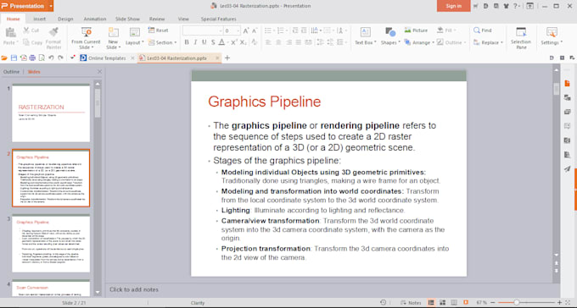The height and width of the screenshot is (308, 577).
Task: Close the Lec03-04 Rasterization.pptx tab
Action: point(217,58)
